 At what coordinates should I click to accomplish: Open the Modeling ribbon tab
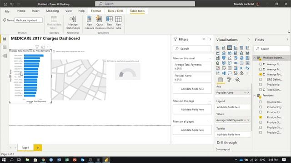[53, 11]
